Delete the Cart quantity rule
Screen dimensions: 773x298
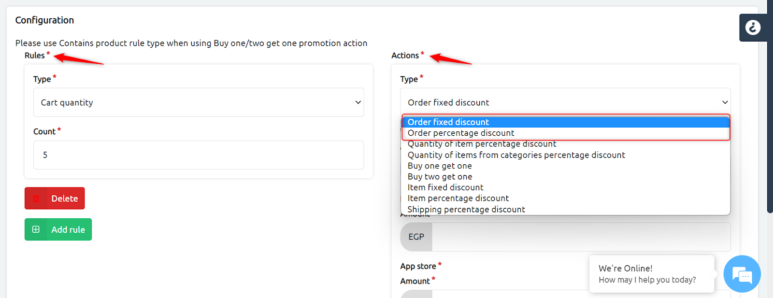coord(55,199)
